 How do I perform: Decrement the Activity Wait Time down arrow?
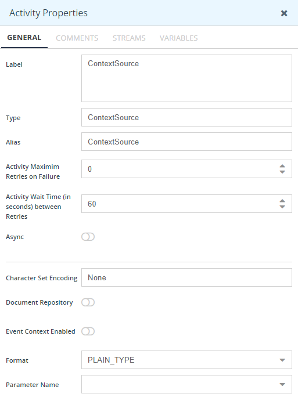click(282, 207)
